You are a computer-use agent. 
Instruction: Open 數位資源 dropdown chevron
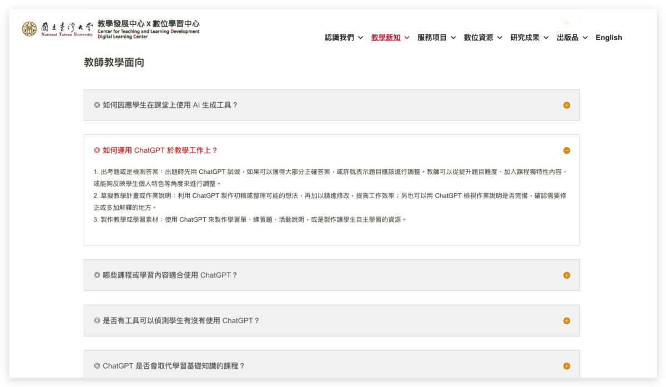(x=500, y=38)
